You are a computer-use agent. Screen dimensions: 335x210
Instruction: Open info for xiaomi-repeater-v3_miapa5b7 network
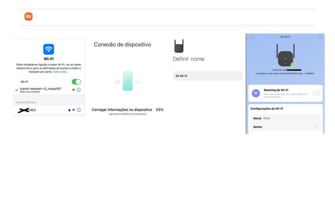tap(79, 90)
